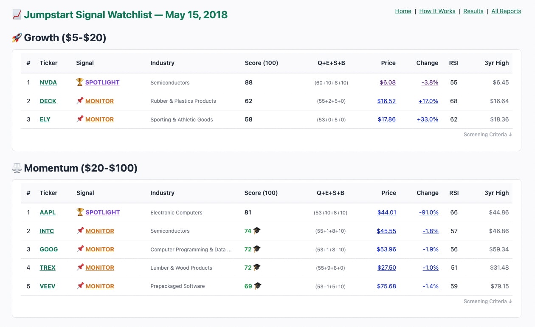This screenshot has width=535, height=327.
Task: Expand Screening Criteria under the Growth table
Action: tap(488, 135)
